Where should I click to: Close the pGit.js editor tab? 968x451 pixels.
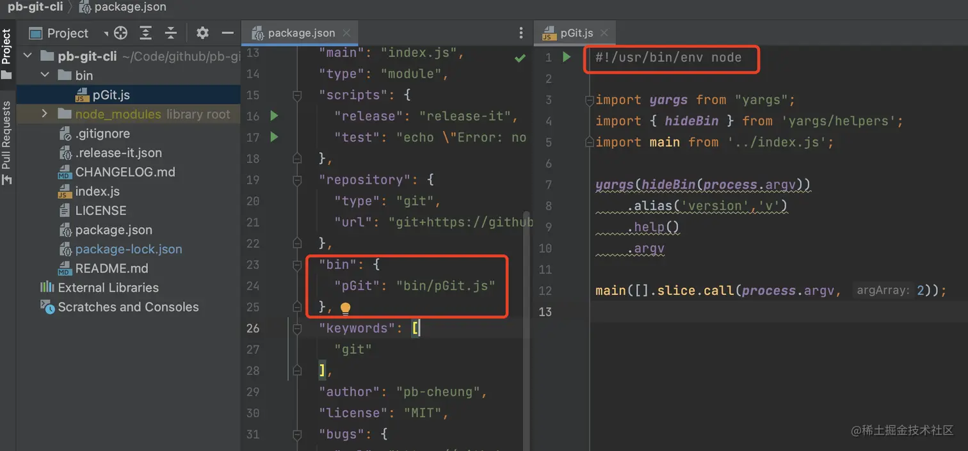coord(604,33)
